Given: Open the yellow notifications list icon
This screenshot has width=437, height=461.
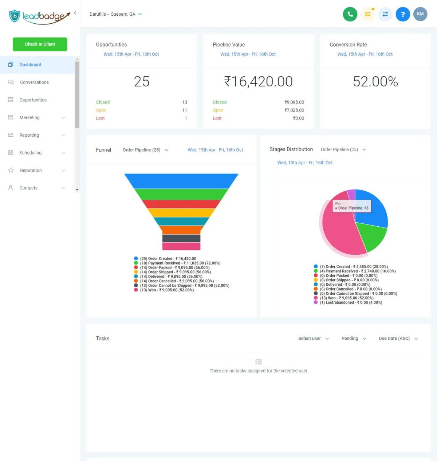Looking at the screenshot, I should click(x=368, y=14).
